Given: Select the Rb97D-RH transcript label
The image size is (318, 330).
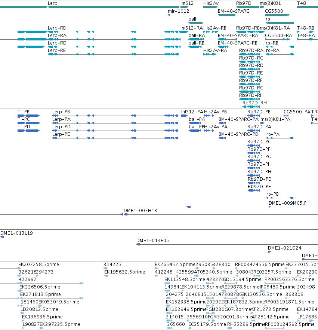Looking at the screenshot, I should 254,103.
